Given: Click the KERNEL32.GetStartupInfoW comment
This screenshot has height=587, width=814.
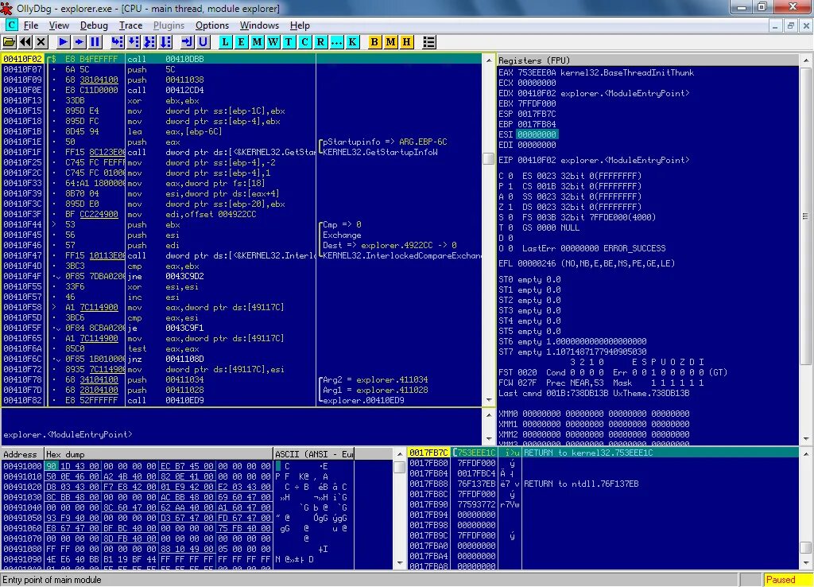Looking at the screenshot, I should click(380, 152).
